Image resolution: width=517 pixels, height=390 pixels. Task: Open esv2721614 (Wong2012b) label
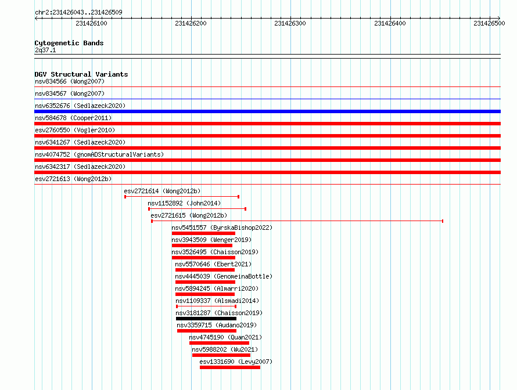pos(162,191)
